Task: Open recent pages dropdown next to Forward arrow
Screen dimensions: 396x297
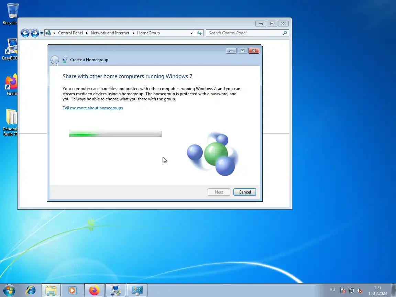Action: coord(42,33)
